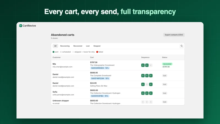This screenshot has width=220, height=124.
Task: Click Unknown shopper name
Action: click(x=61, y=101)
